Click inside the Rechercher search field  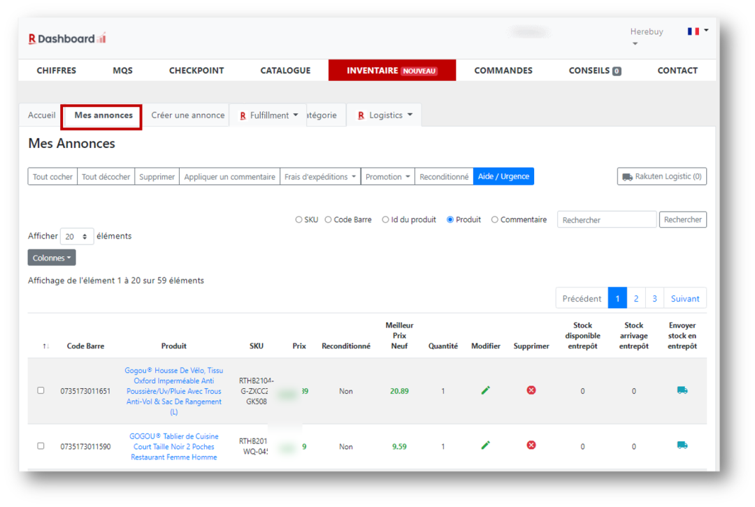605,219
